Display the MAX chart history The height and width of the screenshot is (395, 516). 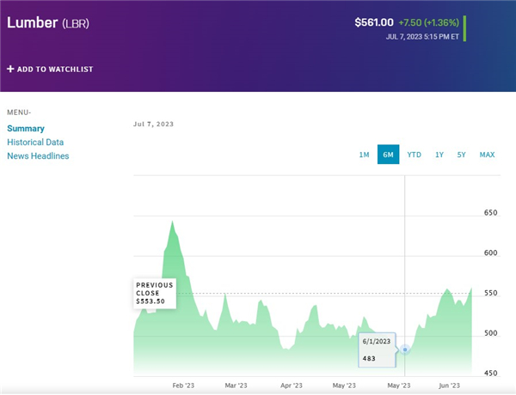[487, 155]
